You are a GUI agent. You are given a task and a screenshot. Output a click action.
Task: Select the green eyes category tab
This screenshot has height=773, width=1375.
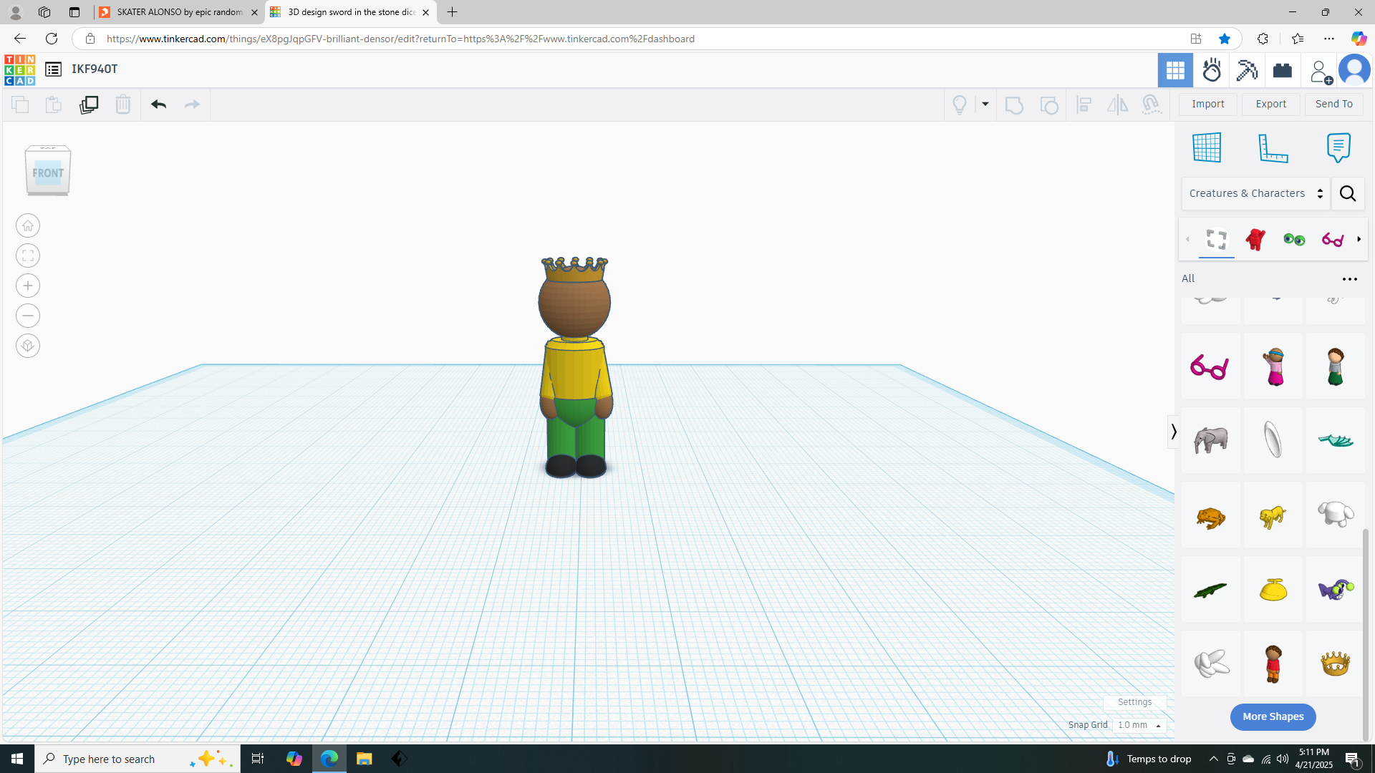pyautogui.click(x=1294, y=240)
